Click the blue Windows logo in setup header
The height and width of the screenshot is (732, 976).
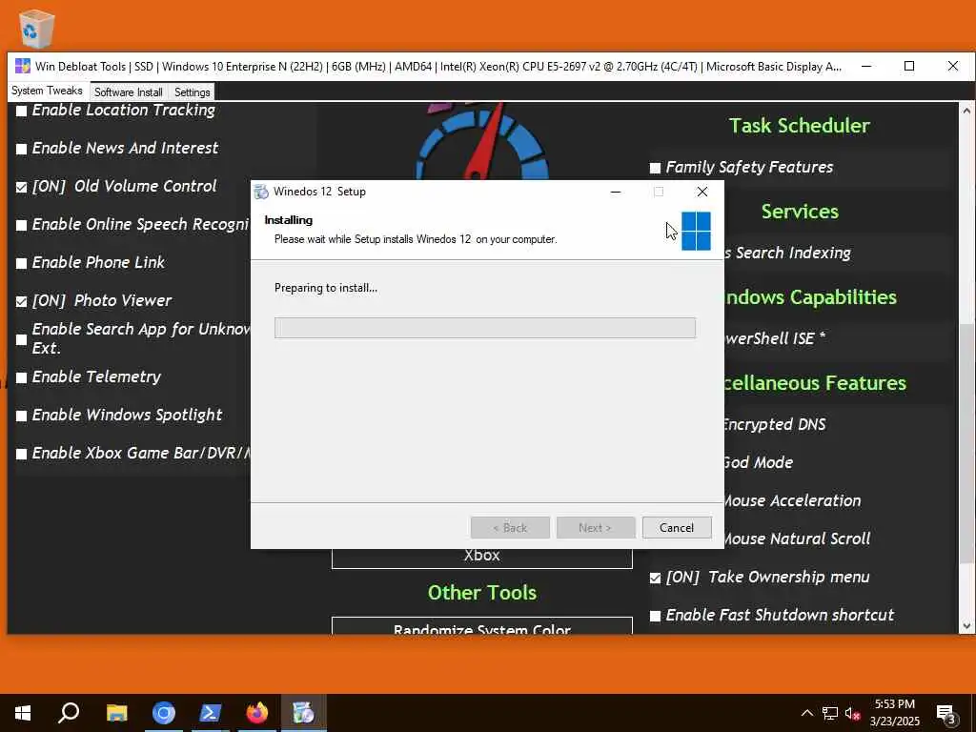[696, 231]
